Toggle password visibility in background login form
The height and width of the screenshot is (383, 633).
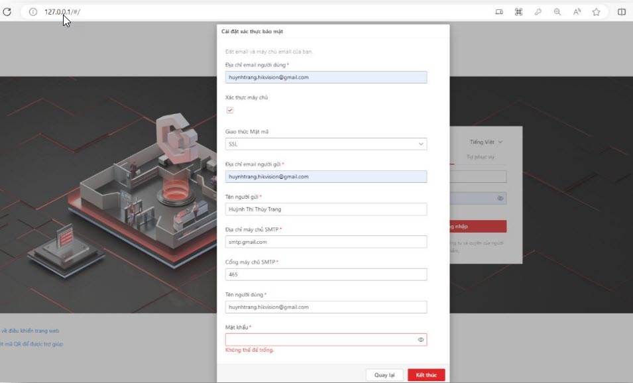[500, 198]
